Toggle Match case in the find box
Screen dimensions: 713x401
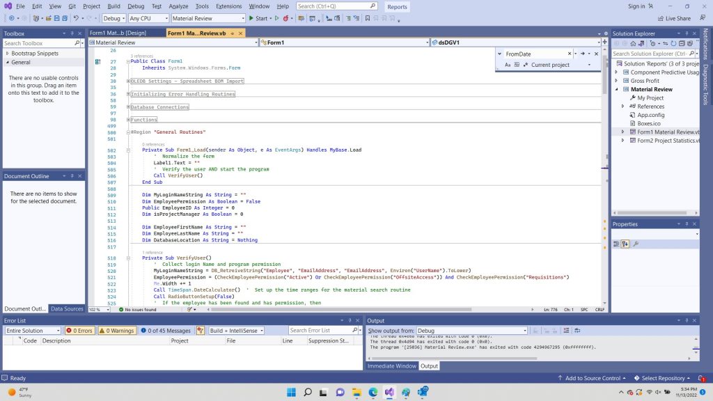[507, 65]
